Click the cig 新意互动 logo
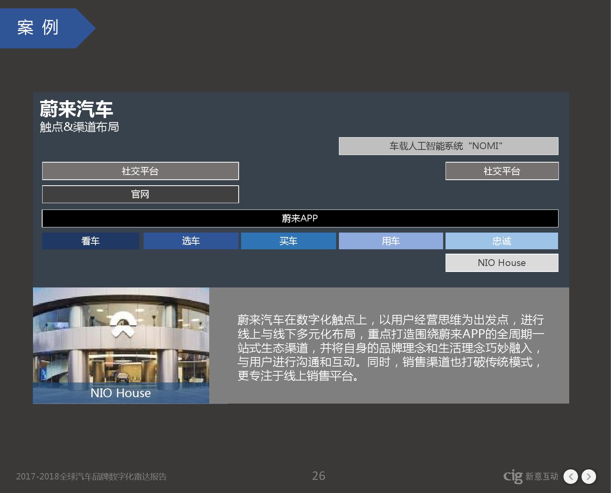This screenshot has height=493, width=611. (530, 476)
